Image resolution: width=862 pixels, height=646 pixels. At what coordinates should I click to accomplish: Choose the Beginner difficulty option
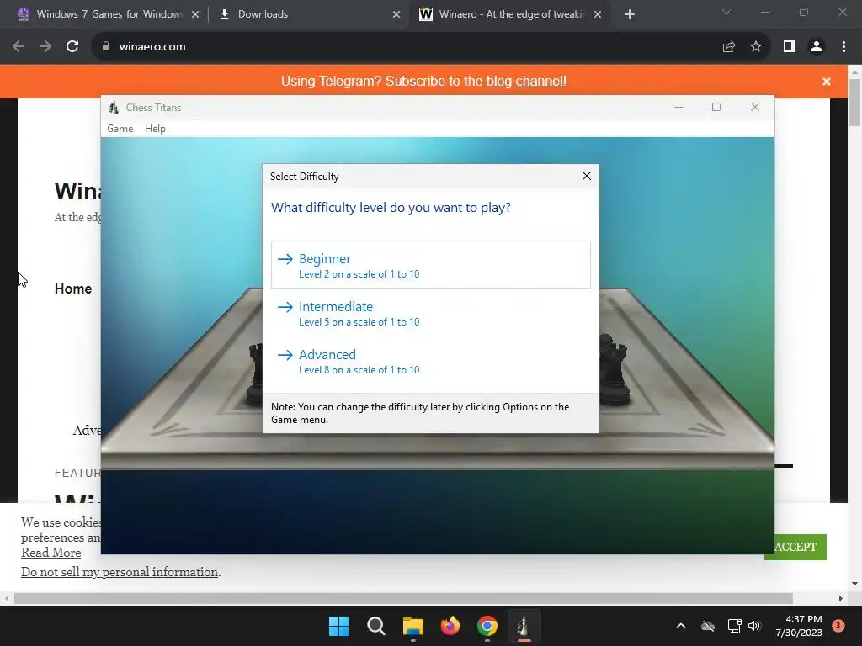tap(430, 265)
